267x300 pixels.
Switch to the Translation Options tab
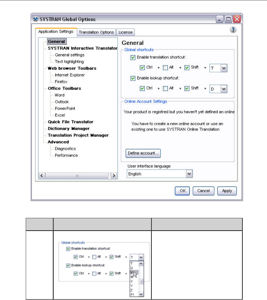96,32
